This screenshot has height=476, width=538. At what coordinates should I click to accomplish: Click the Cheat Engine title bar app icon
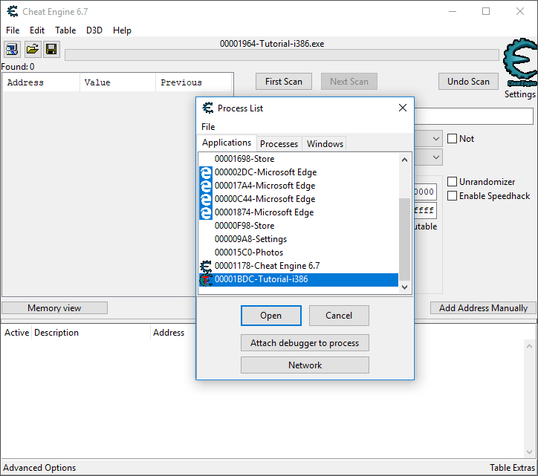tap(13, 11)
